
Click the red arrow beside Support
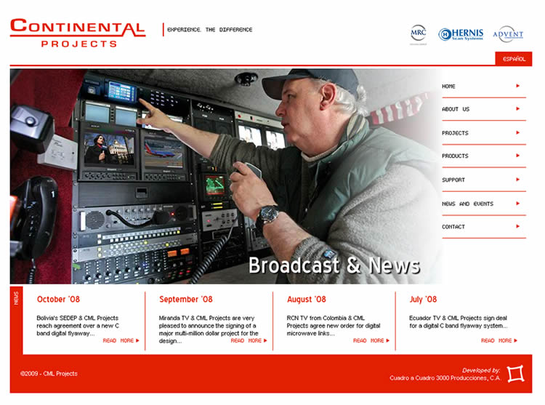coord(517,180)
